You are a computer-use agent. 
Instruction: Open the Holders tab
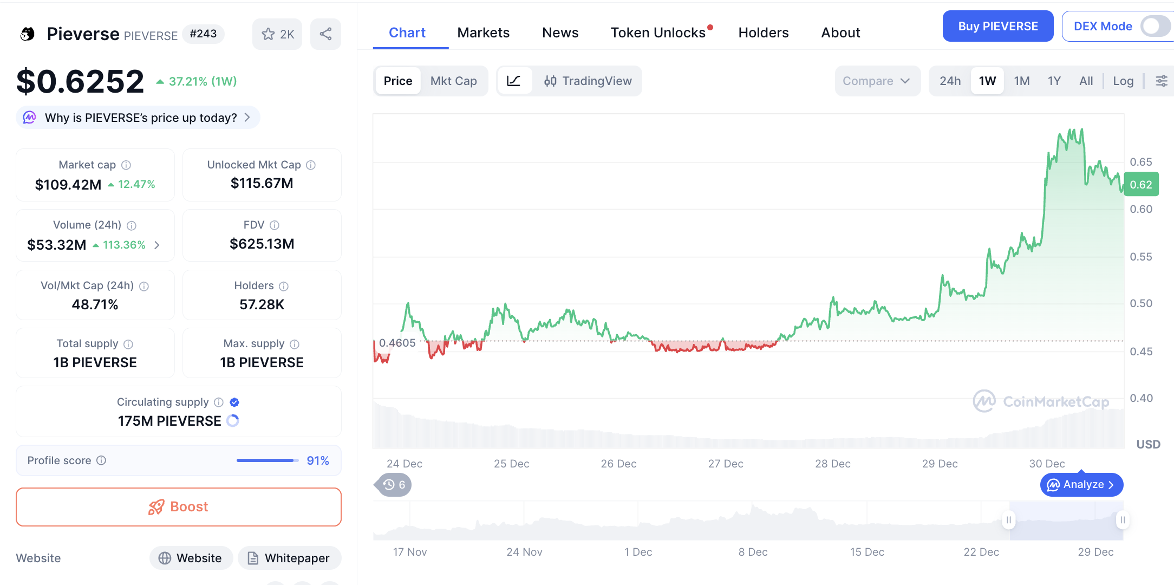pyautogui.click(x=763, y=32)
